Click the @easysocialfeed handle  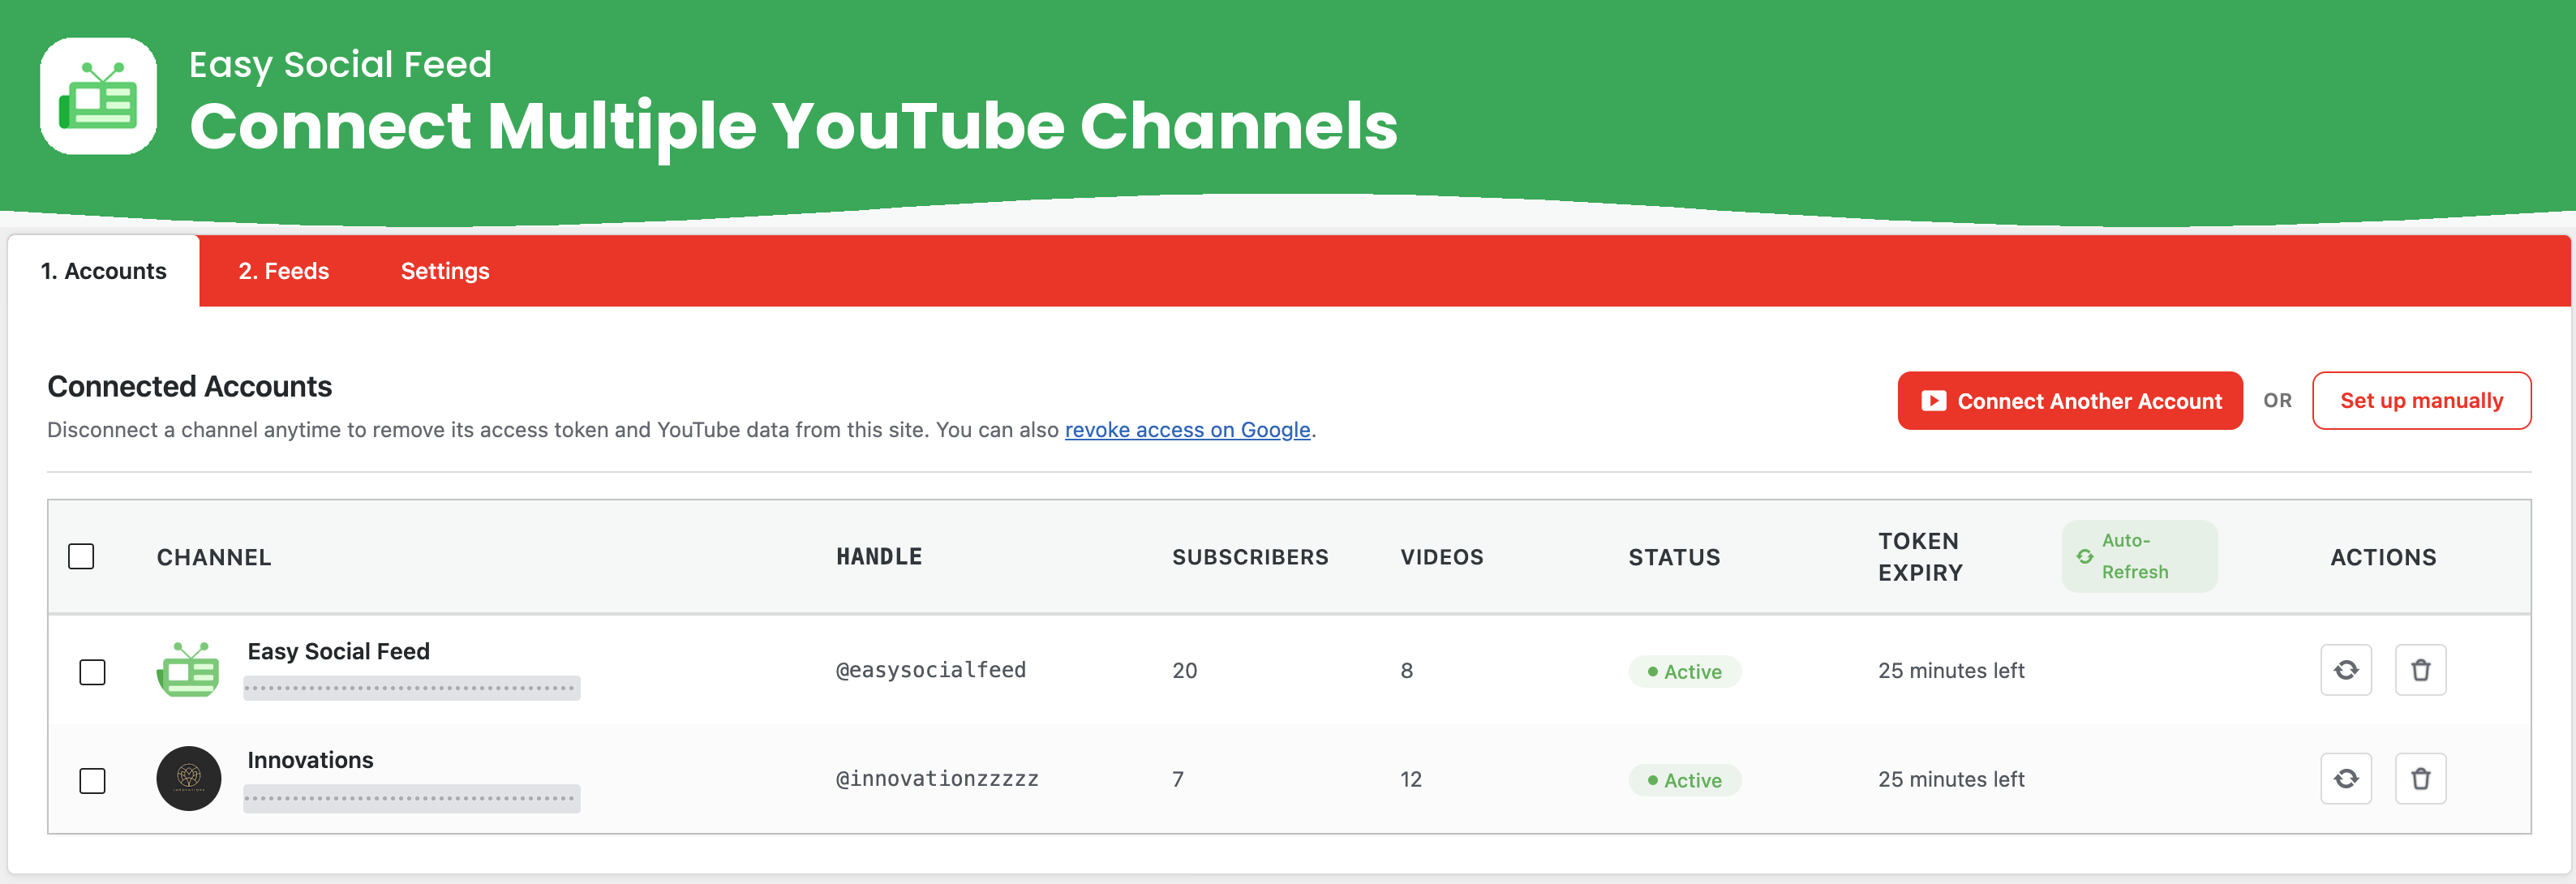931,670
